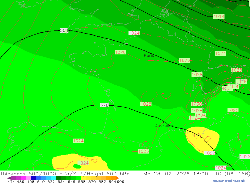250x183 pixels.
Task: Click the pale pink swatch in the legend
Action: 29,178
